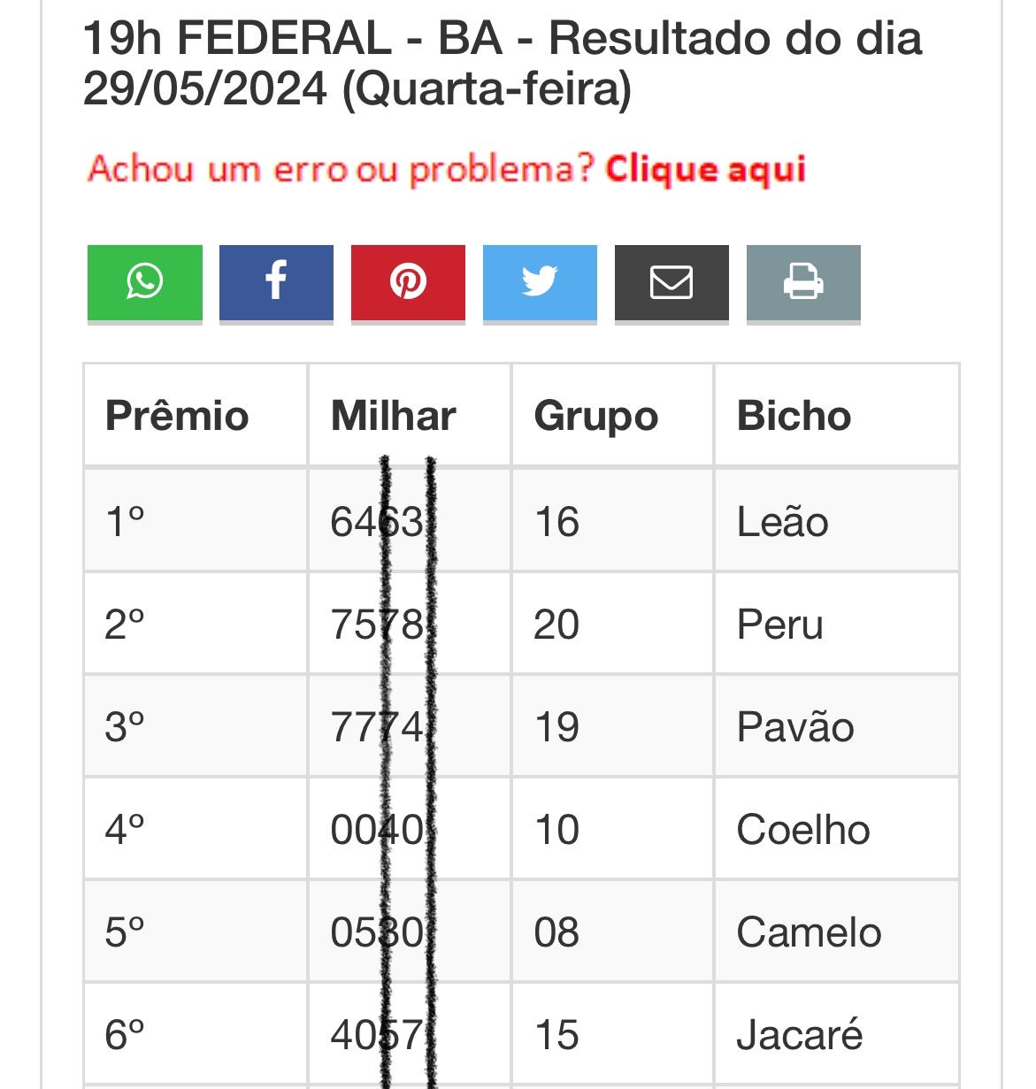This screenshot has height=1089, width=1036.
Task: Click the Peru animal cell
Action: click(779, 625)
